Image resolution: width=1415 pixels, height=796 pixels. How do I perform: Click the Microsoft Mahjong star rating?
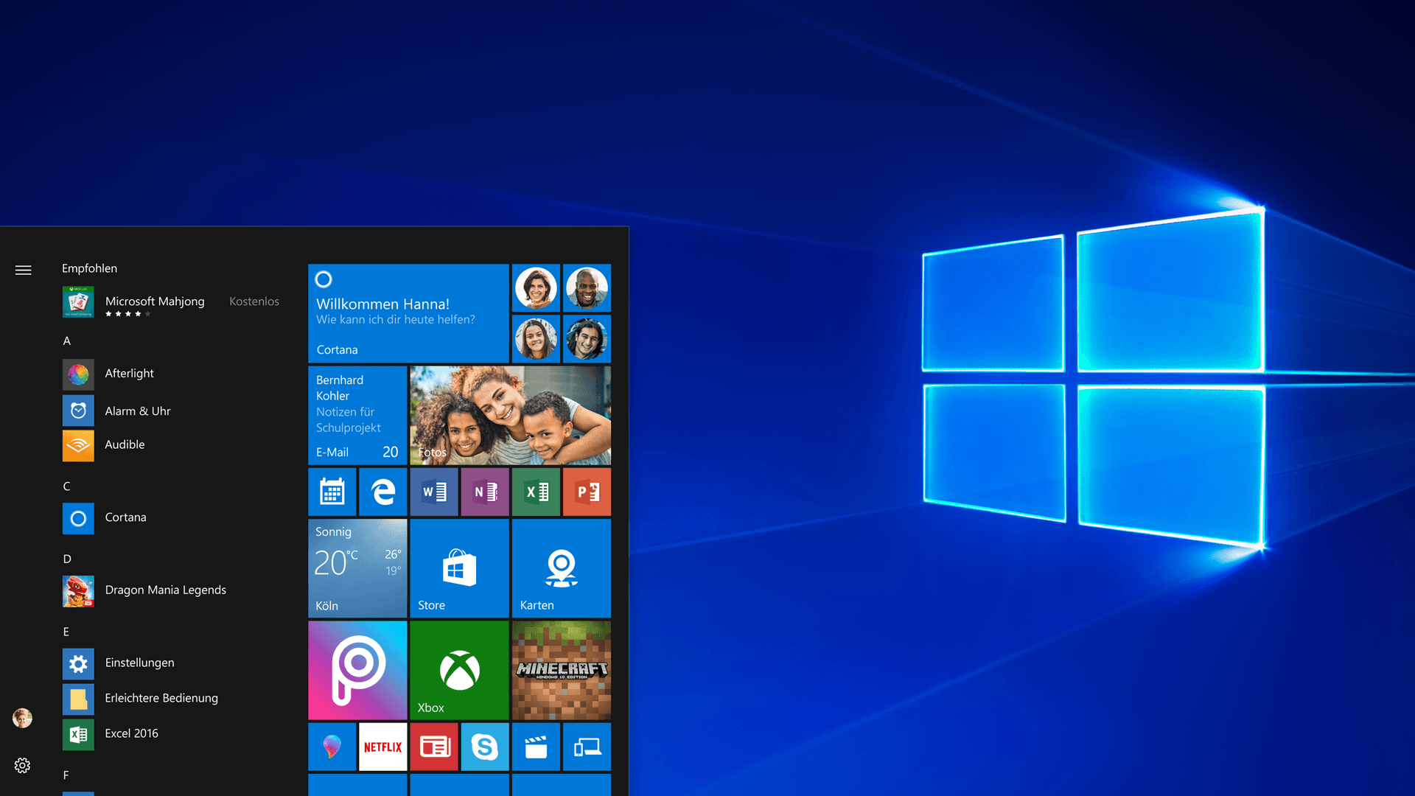(x=127, y=314)
